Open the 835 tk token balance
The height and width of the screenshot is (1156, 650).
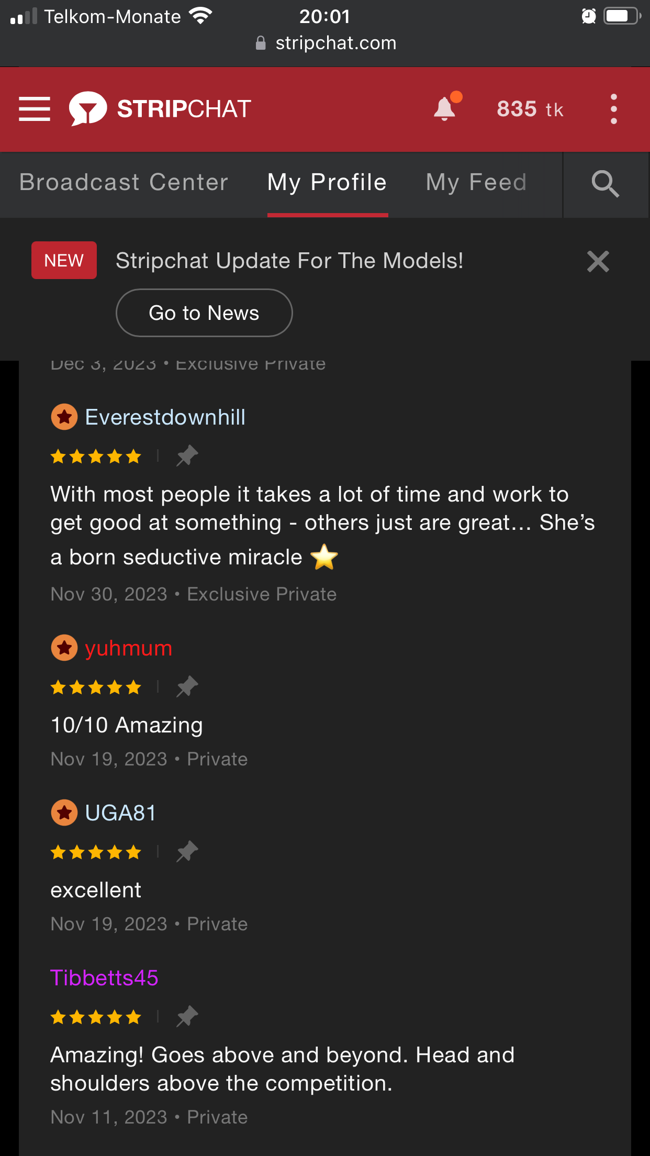[x=530, y=109]
